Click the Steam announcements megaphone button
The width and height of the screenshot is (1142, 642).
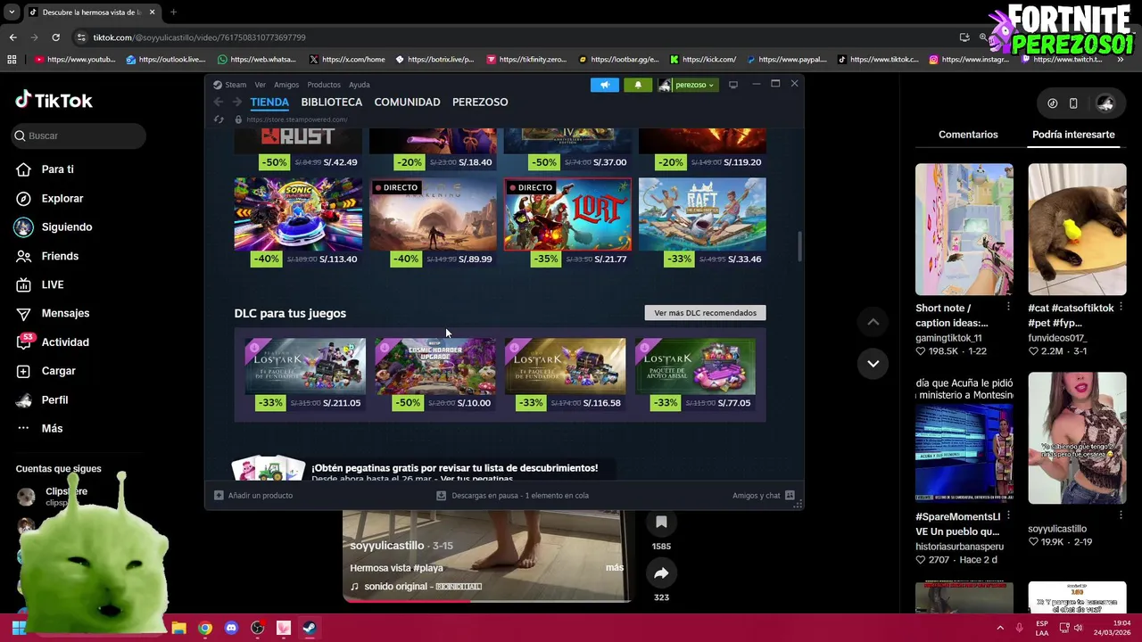[x=604, y=85]
